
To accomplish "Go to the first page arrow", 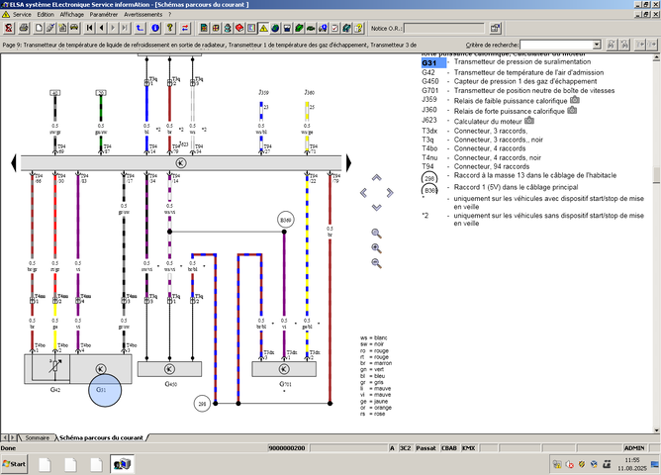I will [x=89, y=29].
